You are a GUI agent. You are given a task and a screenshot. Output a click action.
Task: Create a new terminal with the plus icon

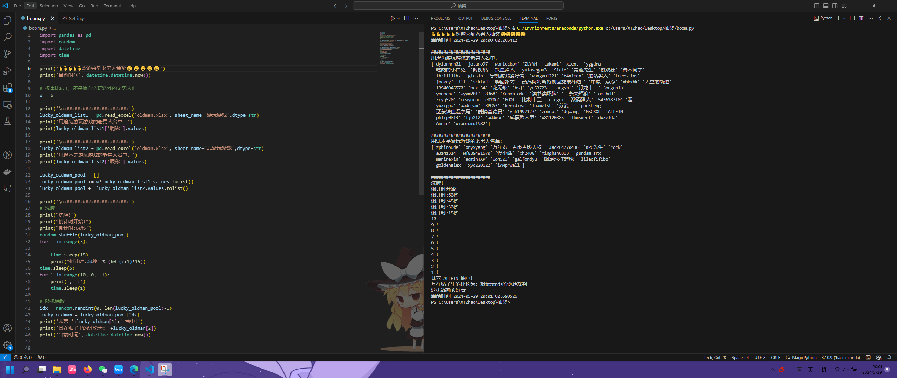coord(838,18)
